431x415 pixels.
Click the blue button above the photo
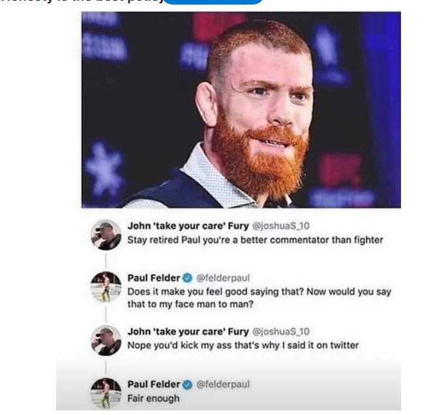click(x=213, y=2)
